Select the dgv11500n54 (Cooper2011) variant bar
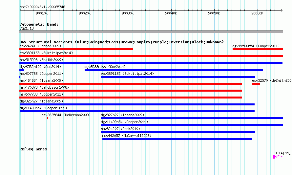 tap(258, 49)
